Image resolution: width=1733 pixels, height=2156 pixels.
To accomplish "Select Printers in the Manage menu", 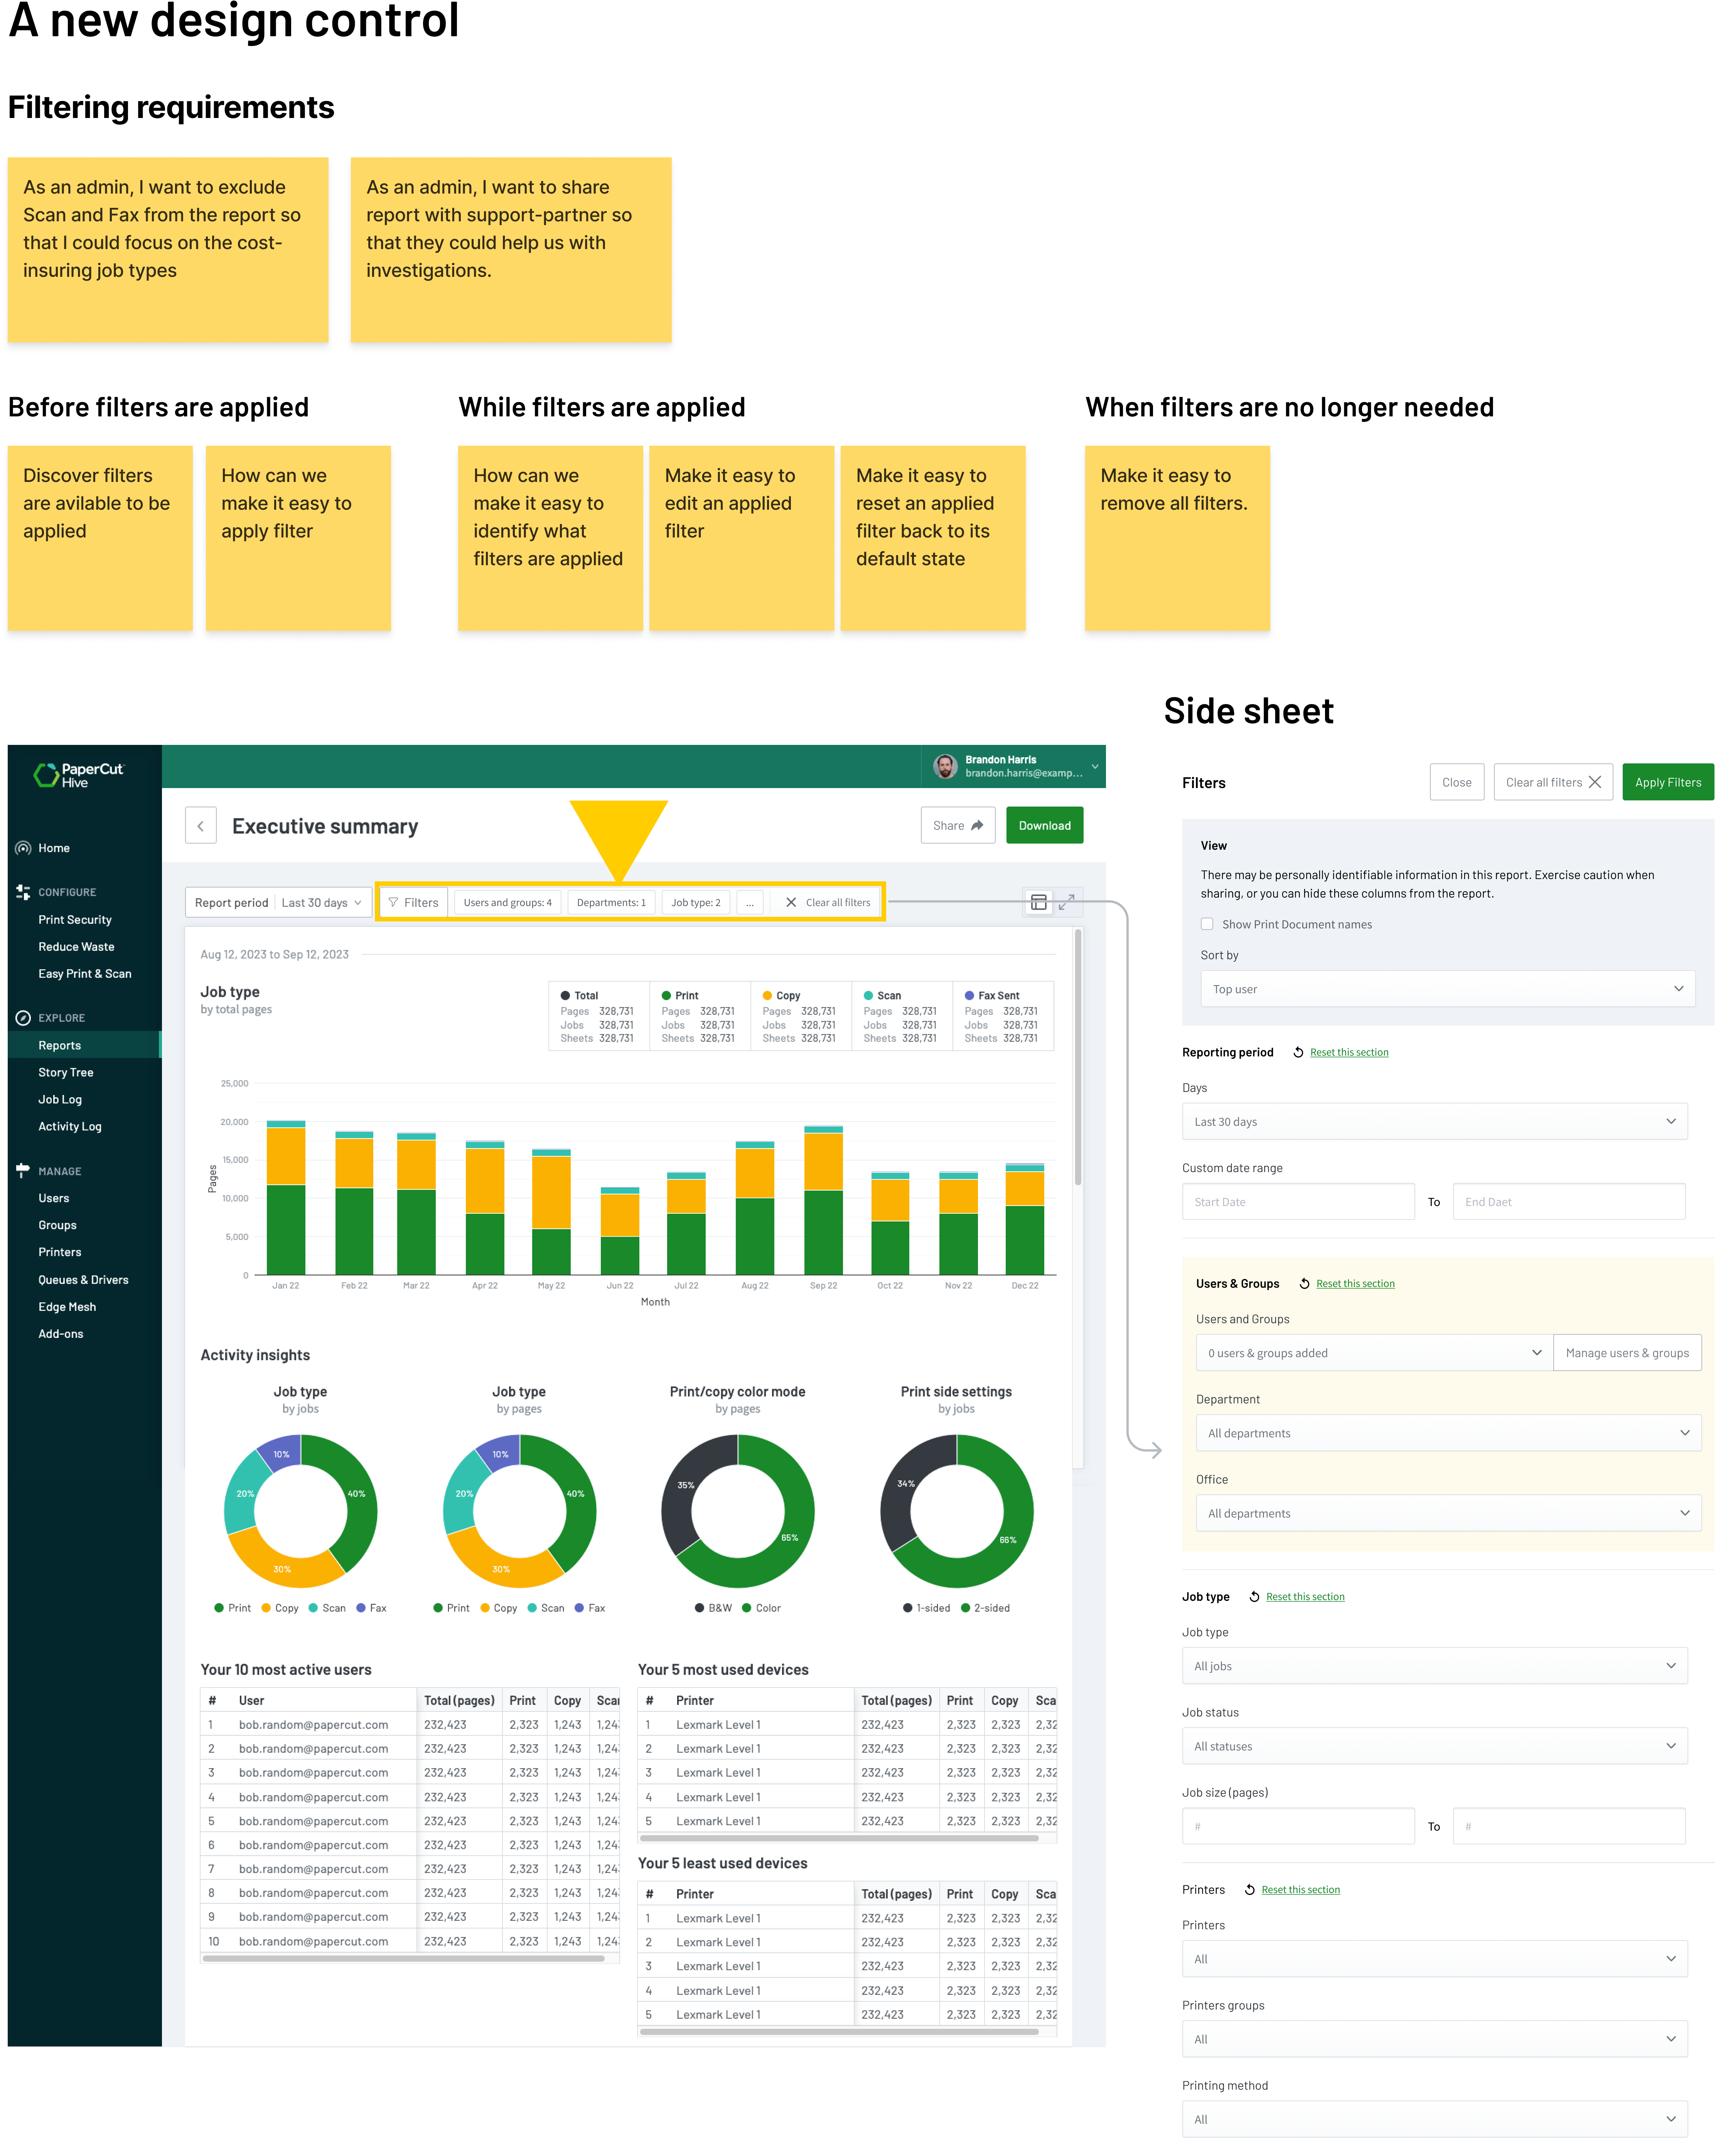I will coord(60,1252).
